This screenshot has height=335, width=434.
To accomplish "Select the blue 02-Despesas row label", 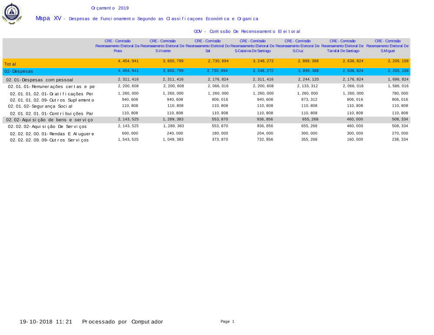I will pos(19,71).
